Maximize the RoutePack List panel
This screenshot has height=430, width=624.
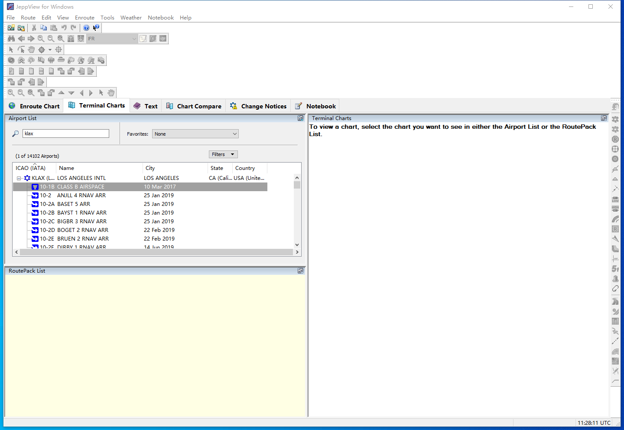click(x=300, y=271)
